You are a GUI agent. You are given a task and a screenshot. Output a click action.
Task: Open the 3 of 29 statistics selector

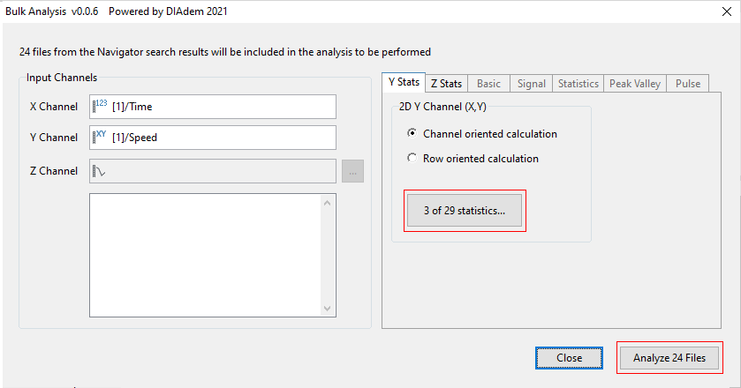click(464, 211)
